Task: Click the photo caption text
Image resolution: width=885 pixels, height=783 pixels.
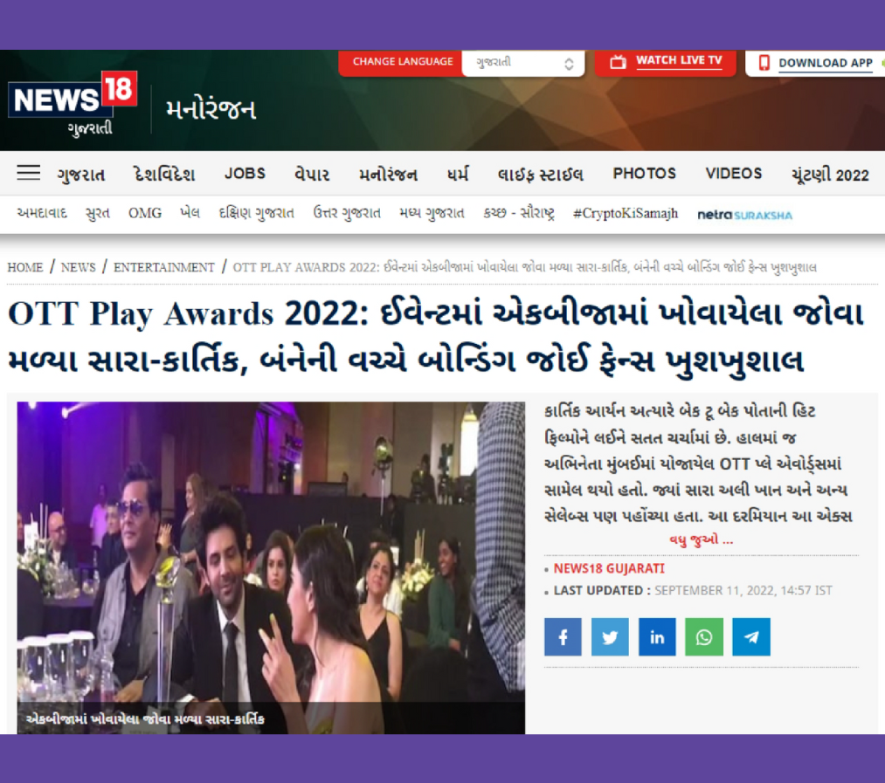Action: point(145,719)
